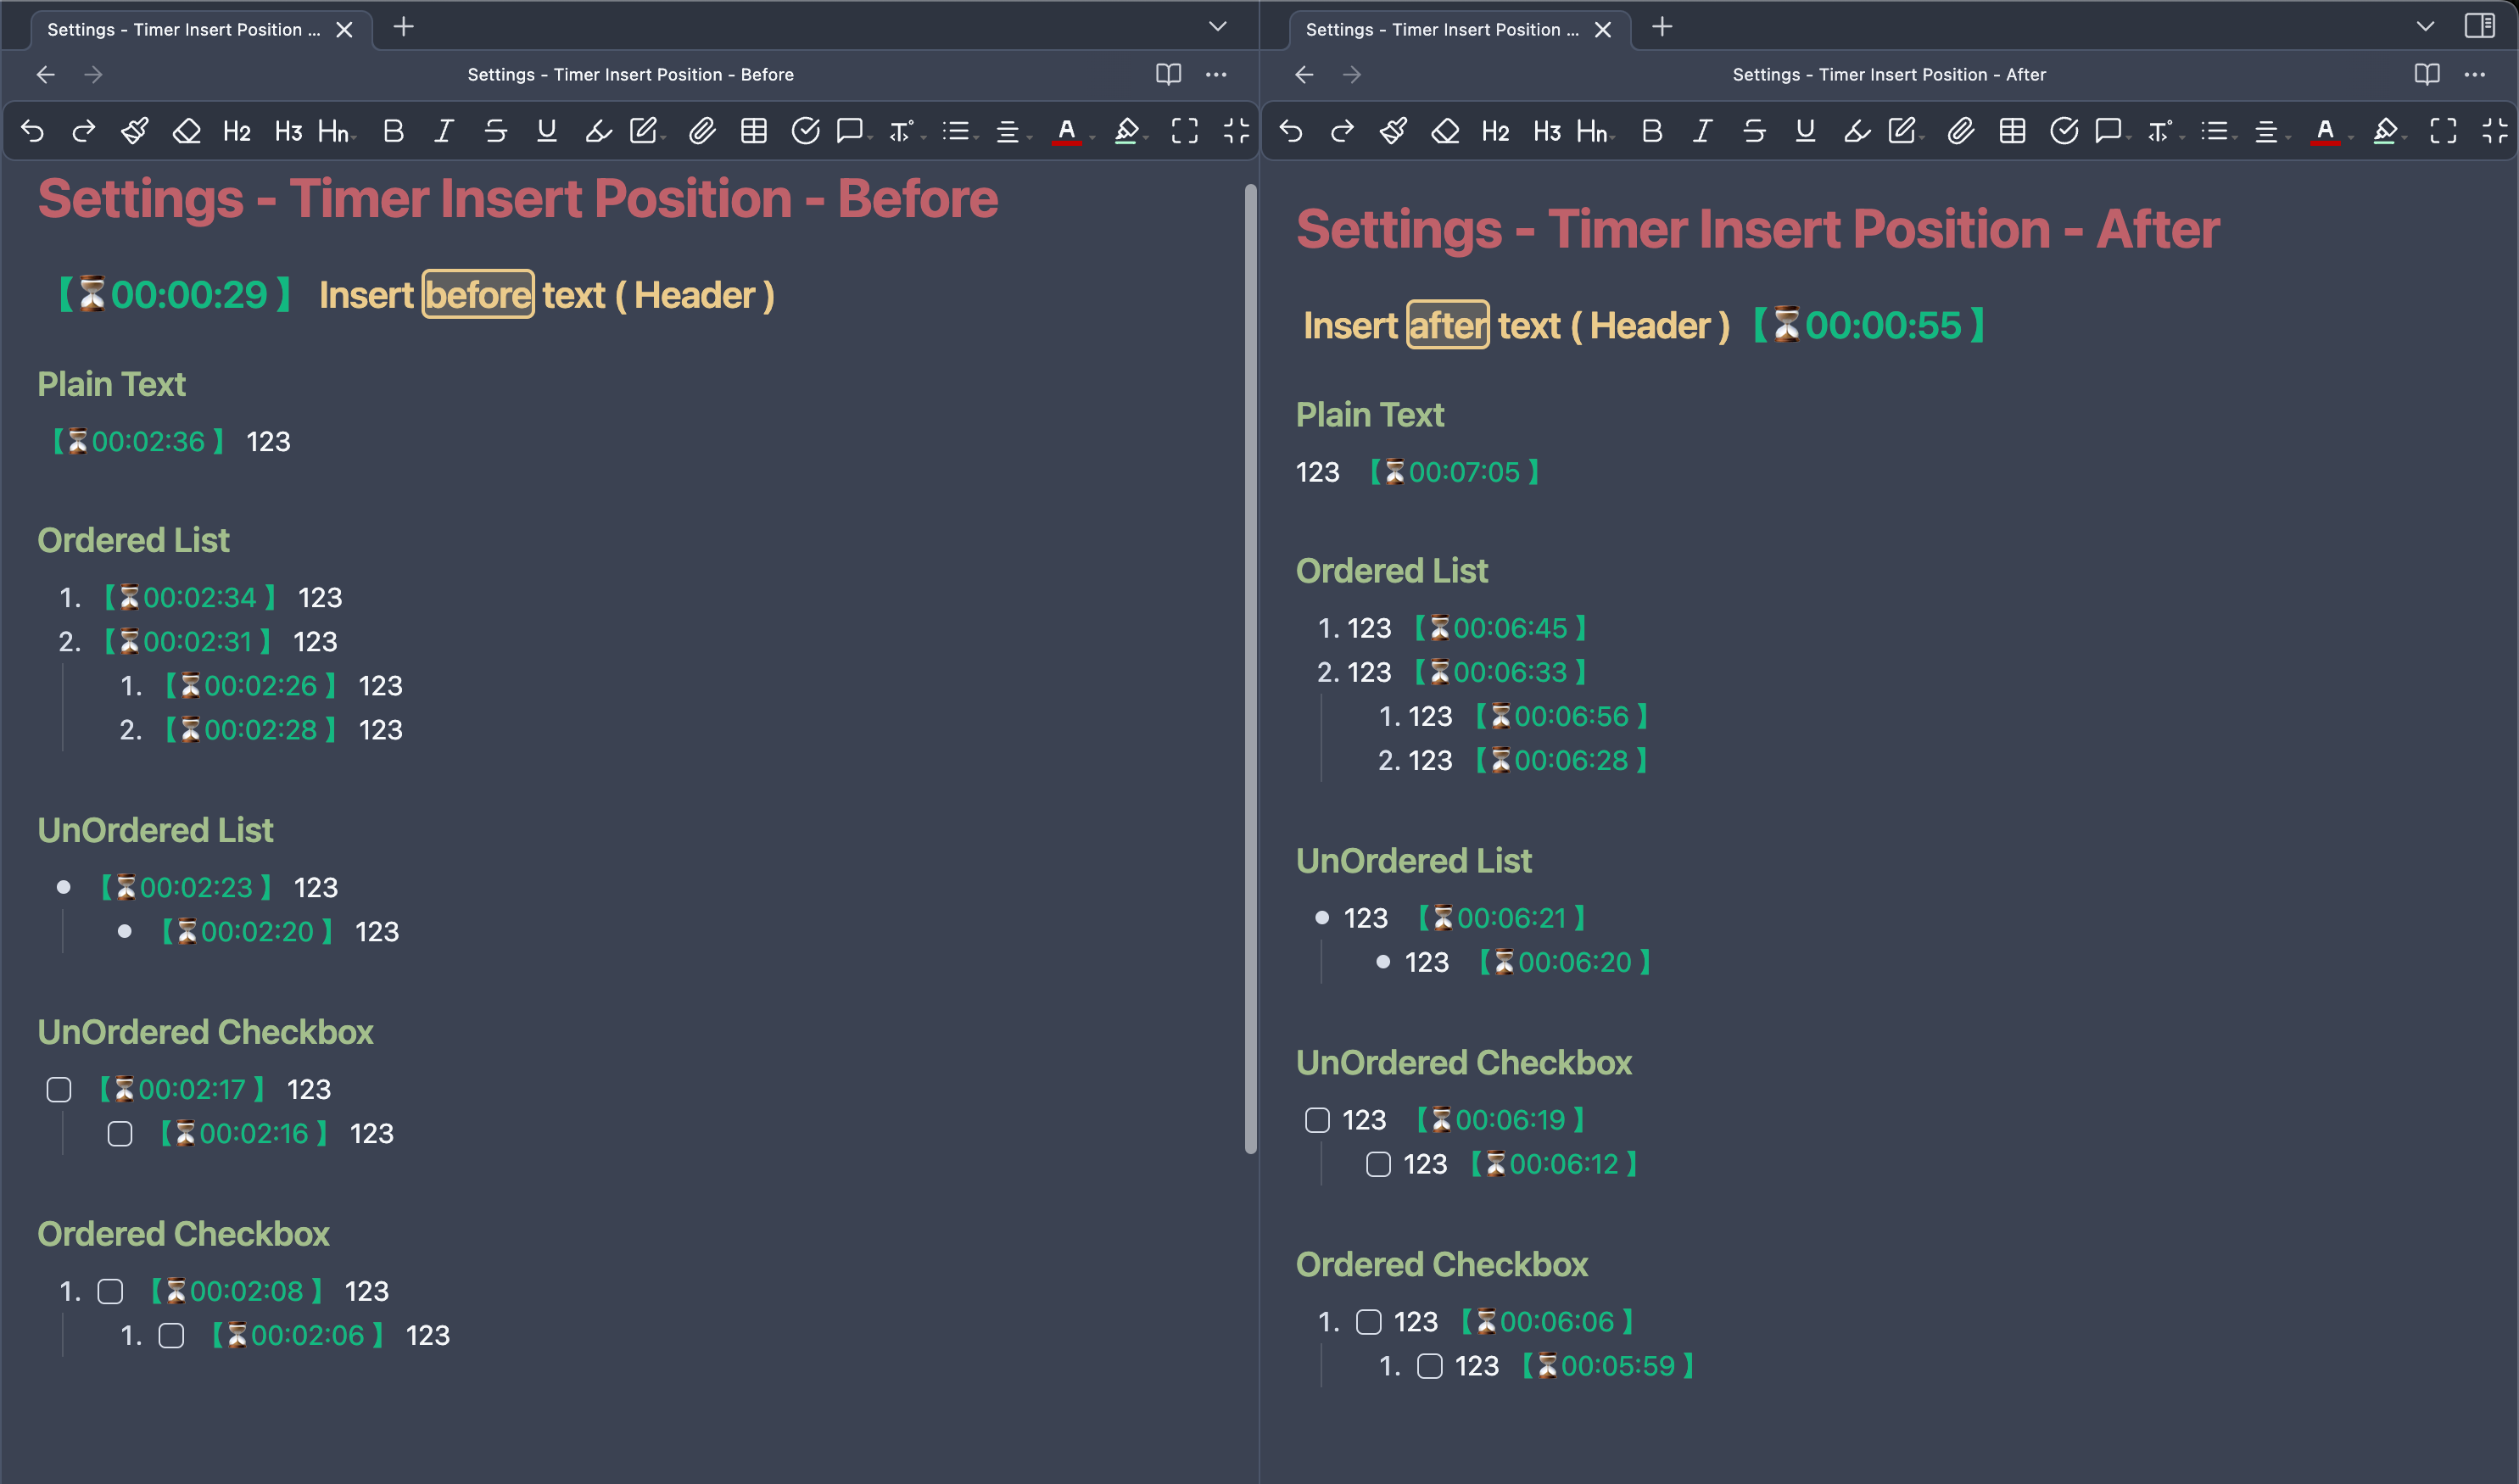
Task: Open the list style dropdown in right toolbar
Action: [x=2217, y=131]
